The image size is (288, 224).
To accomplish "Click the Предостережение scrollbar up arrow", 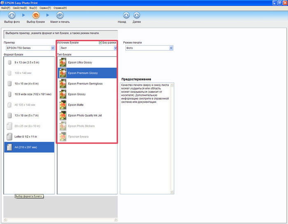I will (x=172, y=85).
